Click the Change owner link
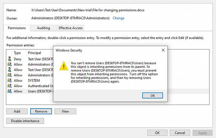The image size is (216, 138). tap(118, 18)
